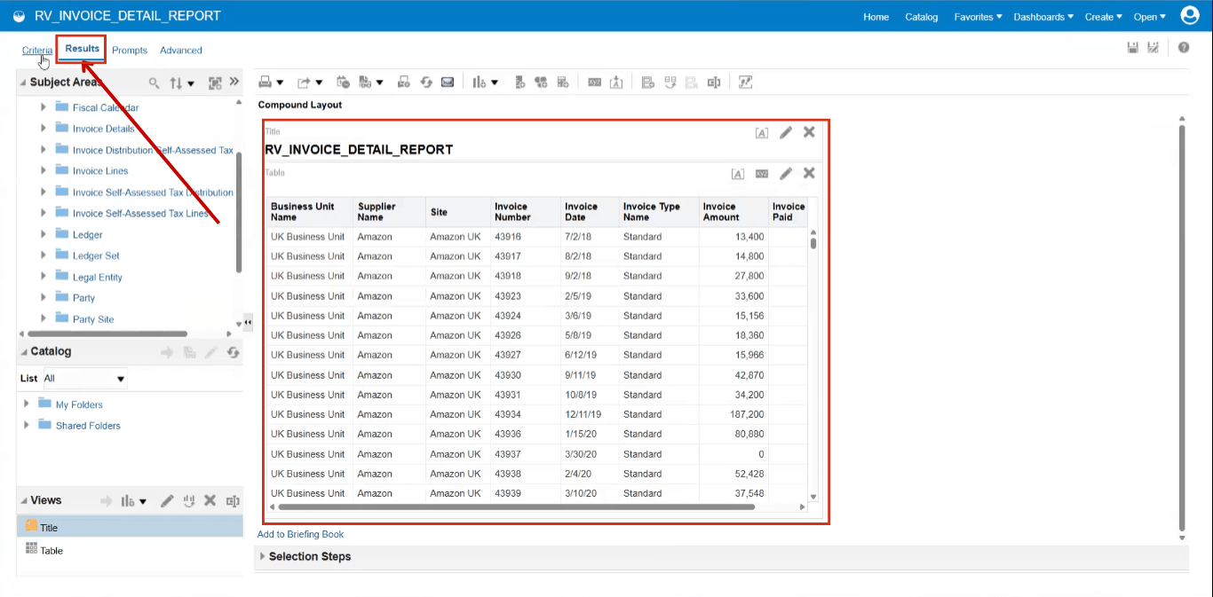Refresh the Catalog panel
The width and height of the screenshot is (1213, 597).
(233, 350)
